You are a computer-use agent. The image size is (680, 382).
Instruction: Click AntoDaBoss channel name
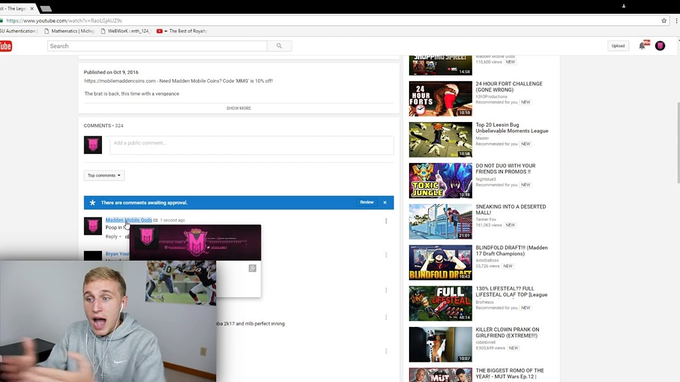[487, 261]
